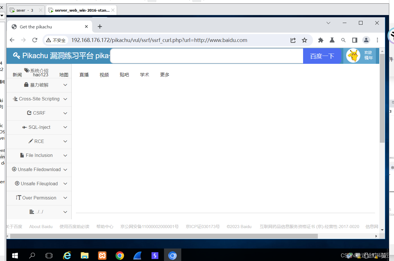The width and height of the screenshot is (394, 261).
Task: Click the Pikachu avatar image
Action: pyautogui.click(x=353, y=56)
